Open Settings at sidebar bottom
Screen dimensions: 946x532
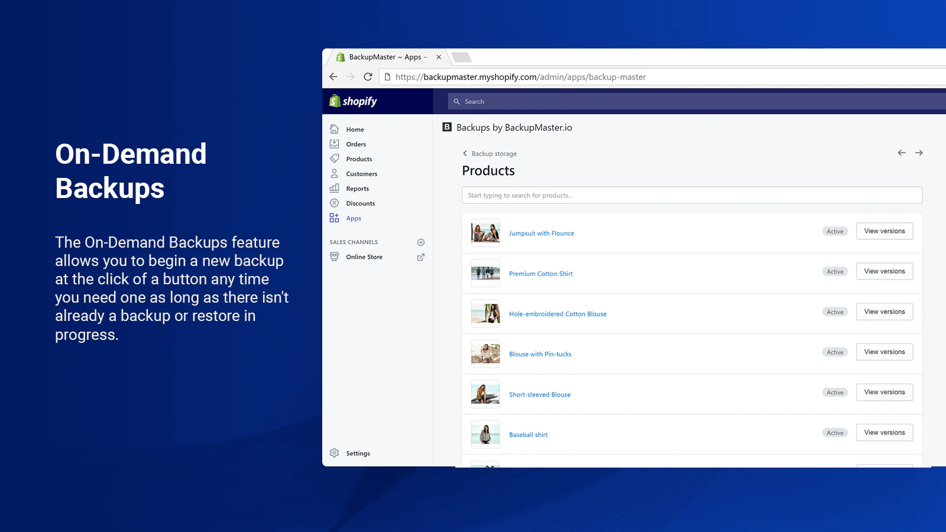tap(358, 453)
